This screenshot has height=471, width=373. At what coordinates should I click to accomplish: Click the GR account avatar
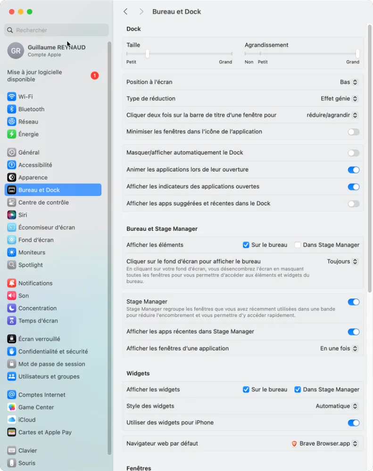point(16,50)
